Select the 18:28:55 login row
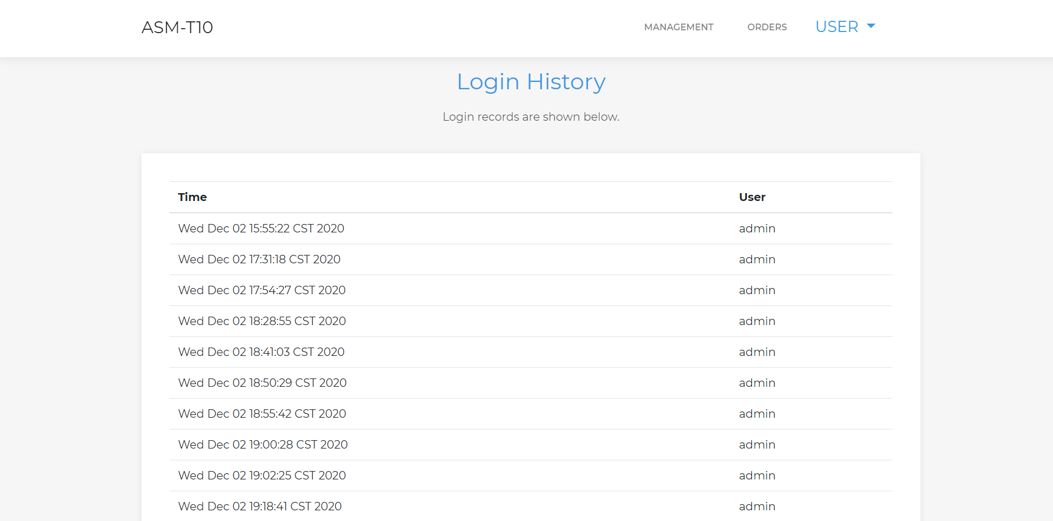 (262, 321)
